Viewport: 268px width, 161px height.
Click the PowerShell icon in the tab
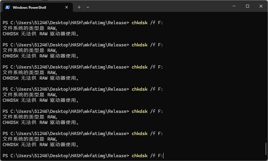8,7
